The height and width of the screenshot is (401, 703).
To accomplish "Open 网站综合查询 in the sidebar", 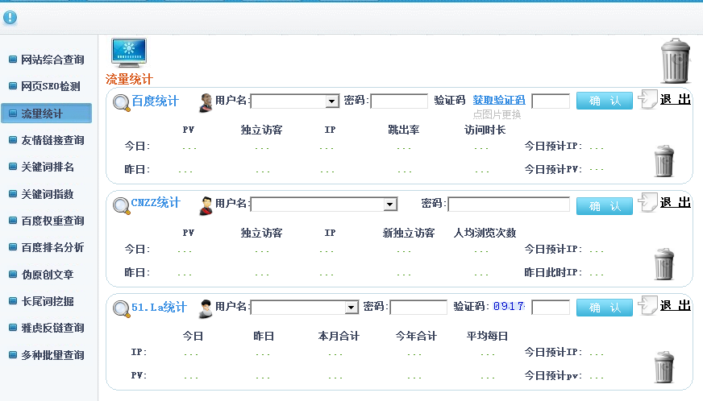I will 52,60.
